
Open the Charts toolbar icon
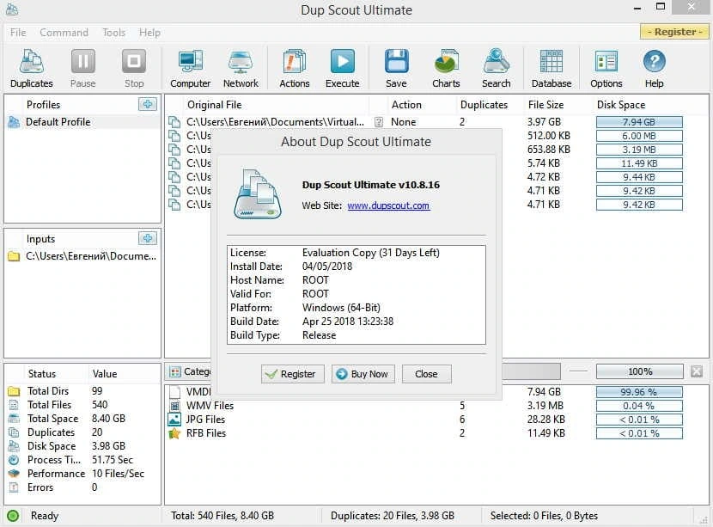pyautogui.click(x=446, y=61)
